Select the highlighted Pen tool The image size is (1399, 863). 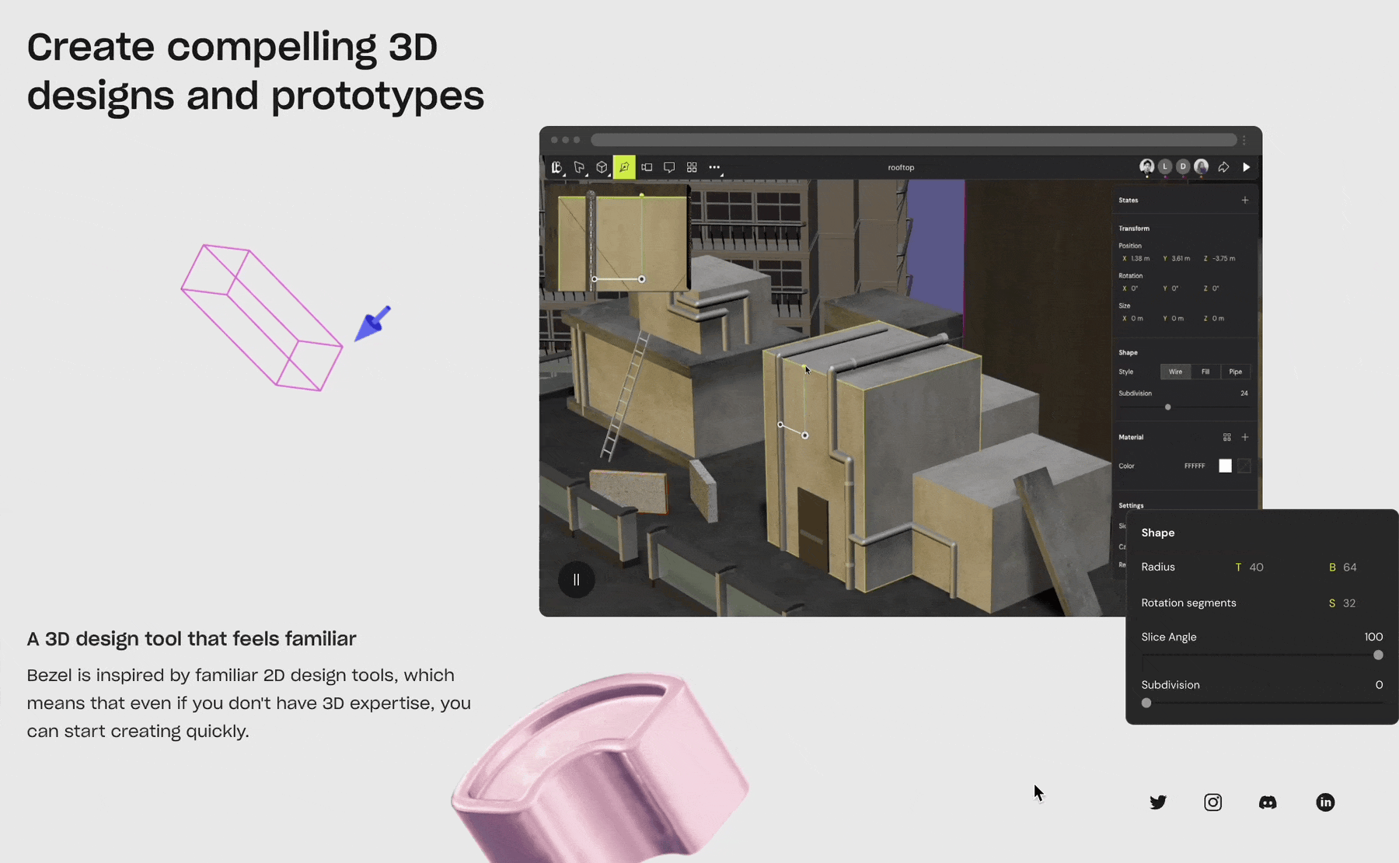click(x=624, y=167)
